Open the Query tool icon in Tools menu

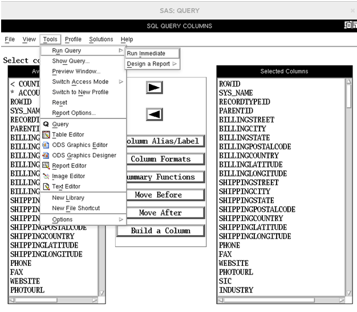coord(46,124)
